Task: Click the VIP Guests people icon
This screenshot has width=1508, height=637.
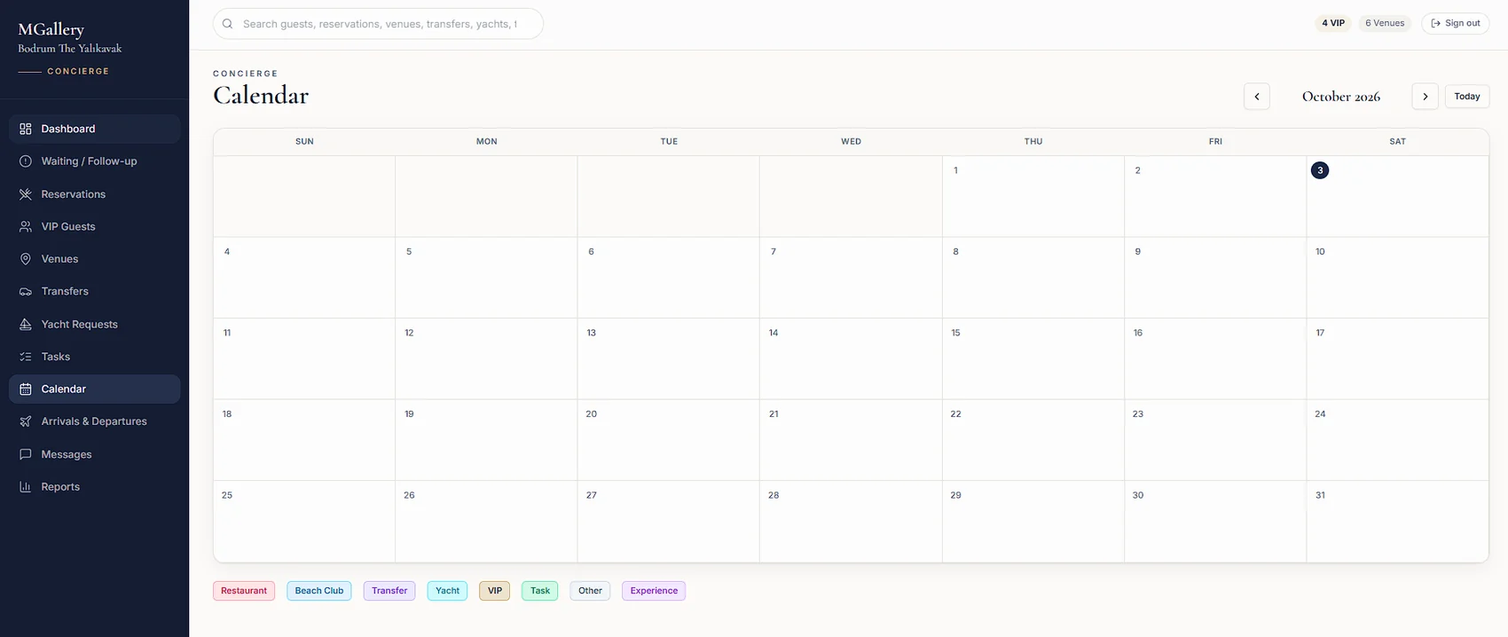Action: (26, 226)
